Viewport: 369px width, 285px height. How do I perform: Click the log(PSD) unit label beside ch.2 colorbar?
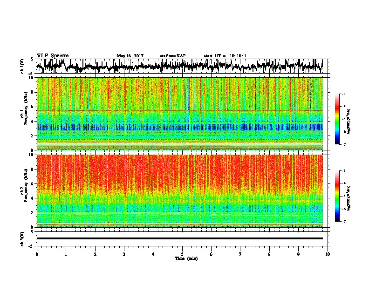pyautogui.click(x=348, y=198)
